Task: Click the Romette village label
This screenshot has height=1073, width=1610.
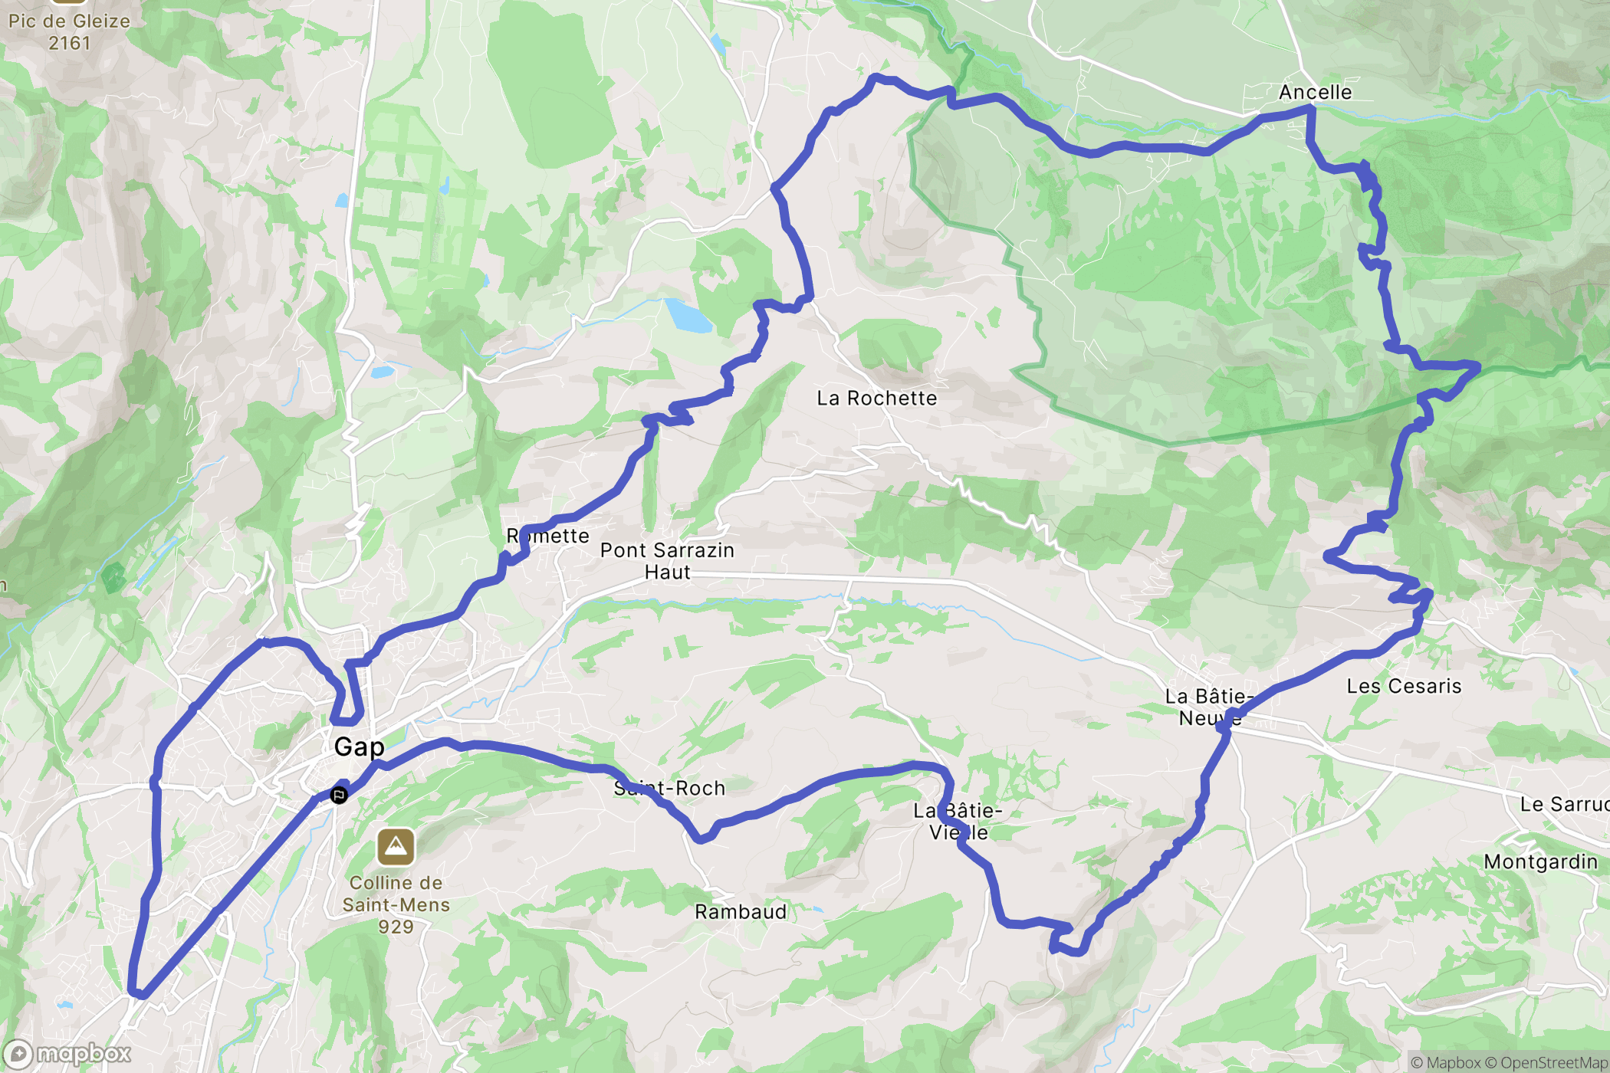Action: [547, 536]
